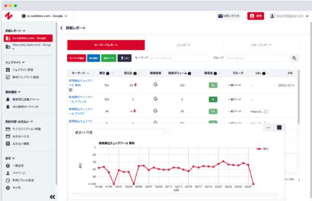
Task: Open 検索順位チェックツール 無料 keyword link
Action: pos(81,83)
